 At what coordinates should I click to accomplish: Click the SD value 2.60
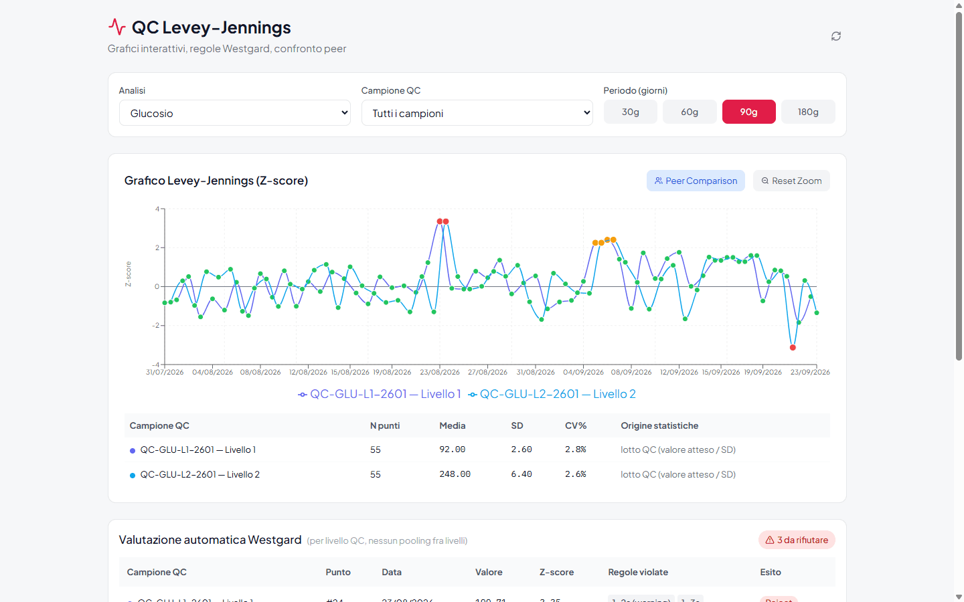[x=521, y=449]
